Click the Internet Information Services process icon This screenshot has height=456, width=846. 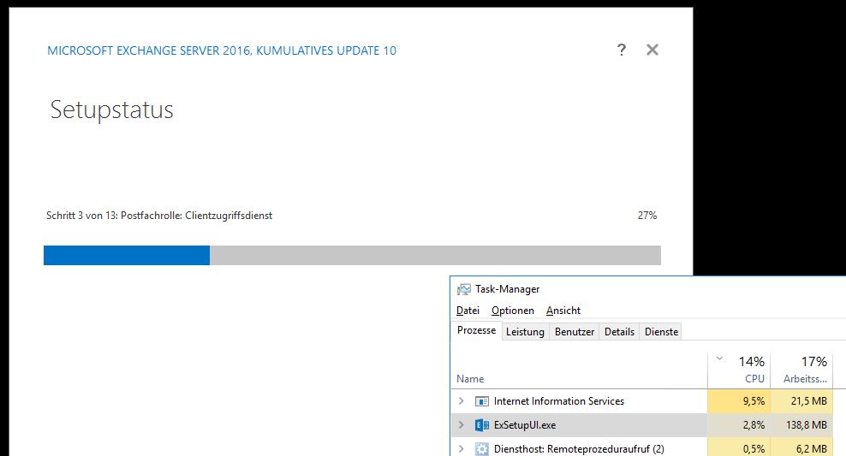pos(482,401)
